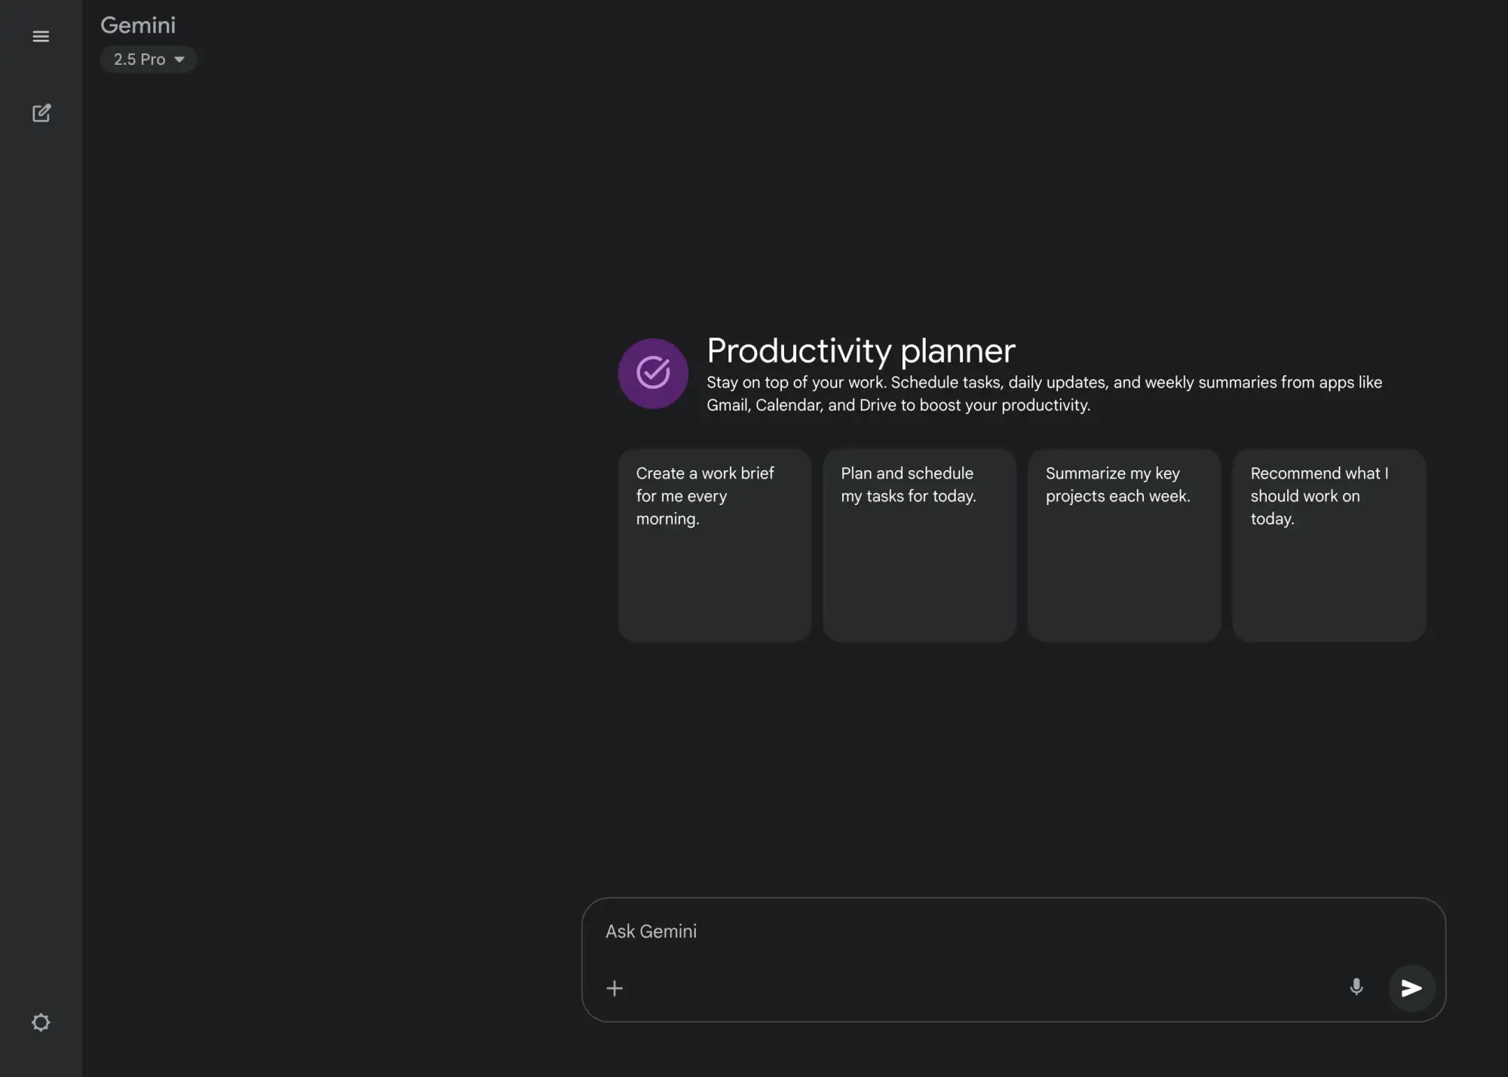Select 'Recommend what I should work on' card
This screenshot has width=1508, height=1077.
tap(1329, 546)
